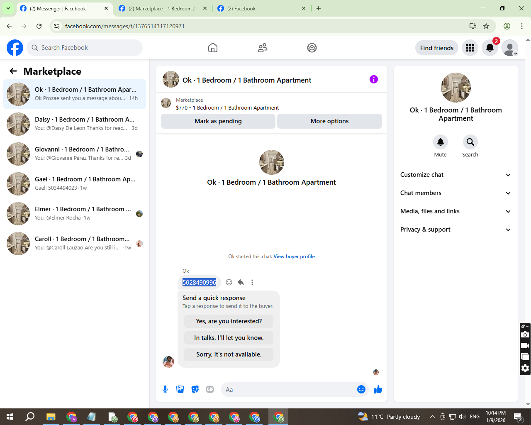Open the Gael conversation
Image resolution: width=531 pixels, height=425 pixels.
(x=75, y=184)
